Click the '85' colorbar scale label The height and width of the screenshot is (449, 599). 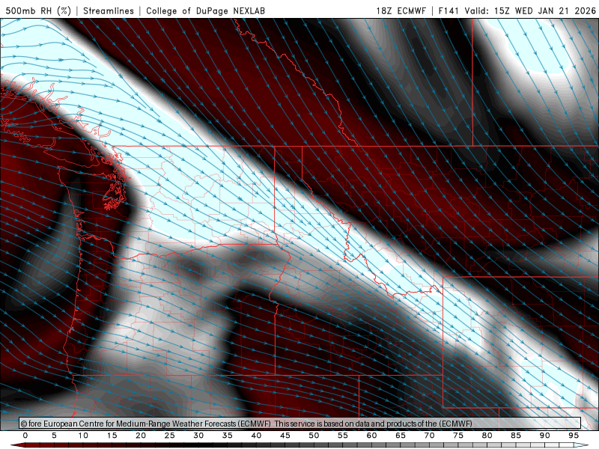point(516,436)
